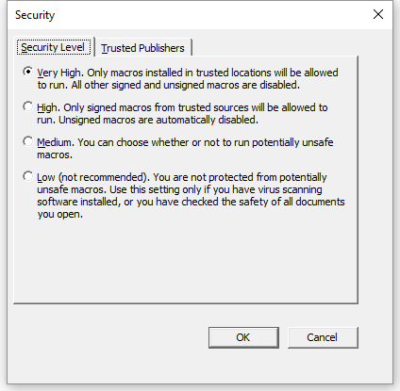This screenshot has width=400, height=391.
Task: Enable the Medium security radio option
Action: (x=27, y=141)
